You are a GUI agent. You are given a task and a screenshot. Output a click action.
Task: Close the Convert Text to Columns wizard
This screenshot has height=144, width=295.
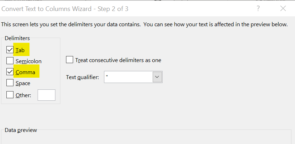coord(283,9)
